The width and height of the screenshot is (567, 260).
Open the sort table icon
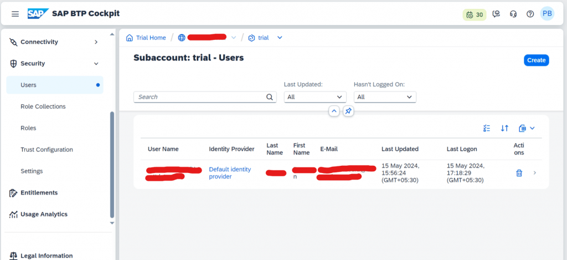point(504,128)
